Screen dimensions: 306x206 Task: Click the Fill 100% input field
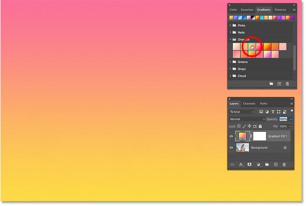(x=283, y=127)
